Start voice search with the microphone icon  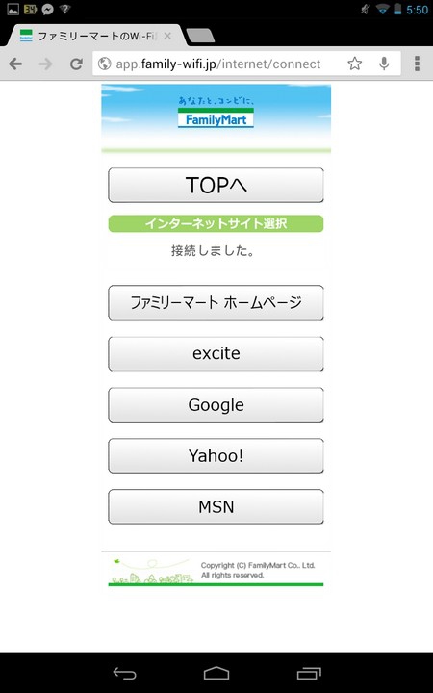click(x=384, y=64)
